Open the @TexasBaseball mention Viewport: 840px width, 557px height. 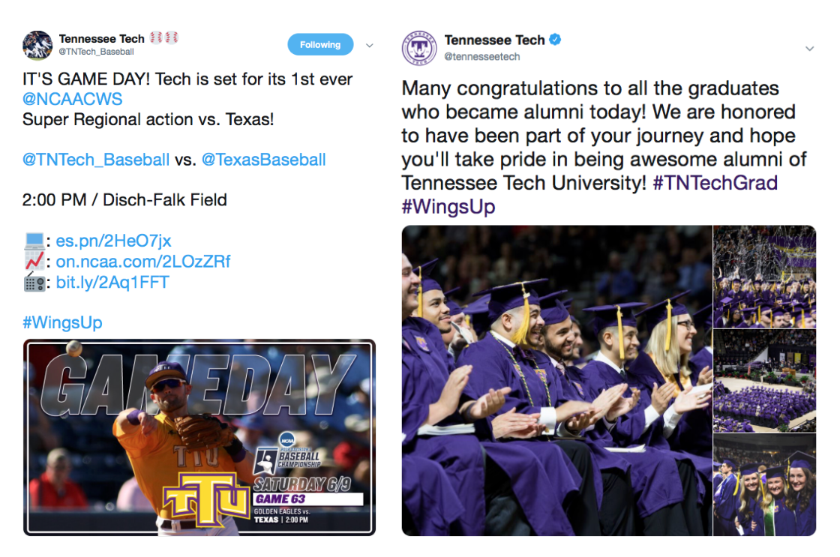pyautogui.click(x=263, y=160)
